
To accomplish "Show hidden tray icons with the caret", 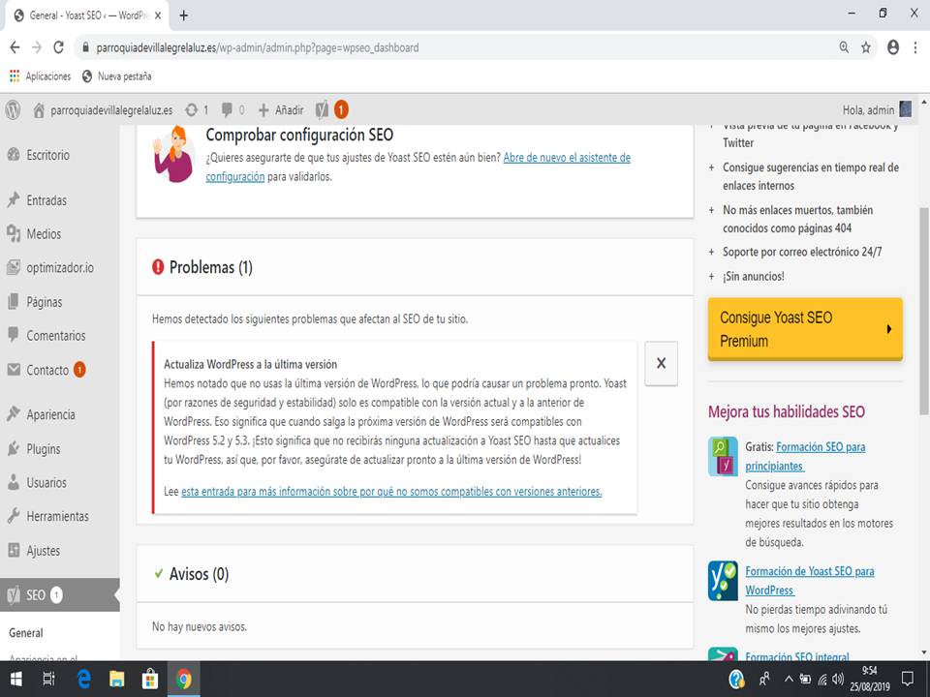I will (x=789, y=680).
